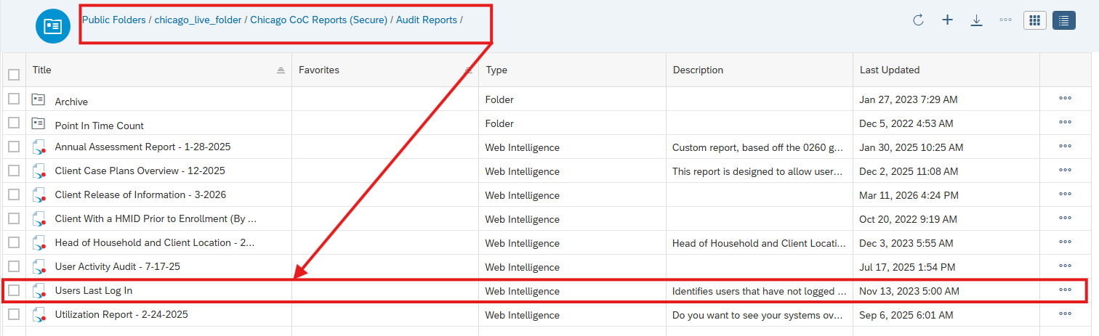Click the Utilization Report document icon
Viewport: 1099px width, 336px height.
point(39,315)
